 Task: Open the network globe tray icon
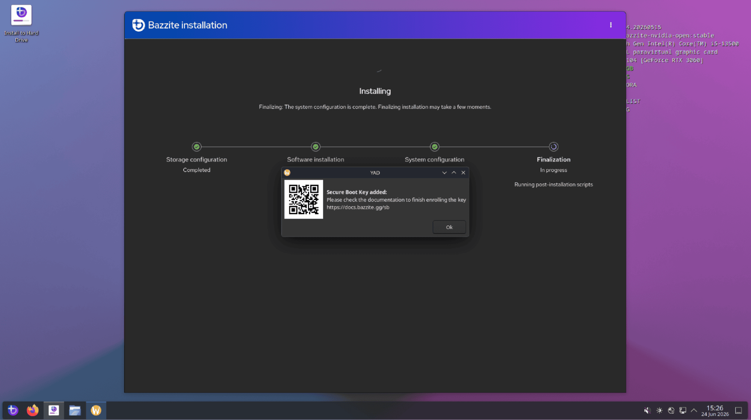[x=671, y=411]
